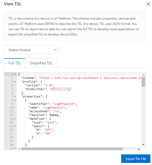Click the schema URL string on line 2

point(90,78)
